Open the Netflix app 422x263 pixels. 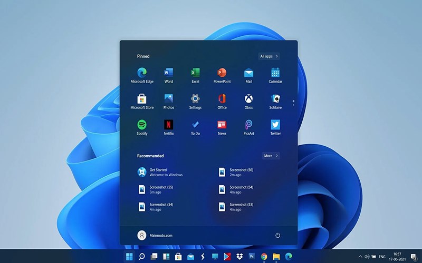(x=168, y=127)
